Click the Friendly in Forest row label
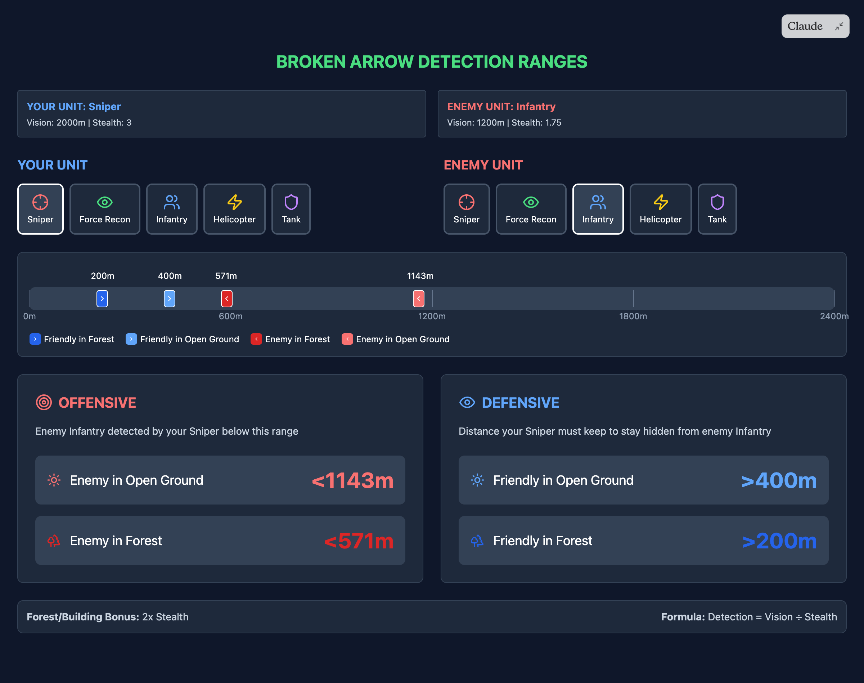Image resolution: width=864 pixels, height=683 pixels. [543, 540]
